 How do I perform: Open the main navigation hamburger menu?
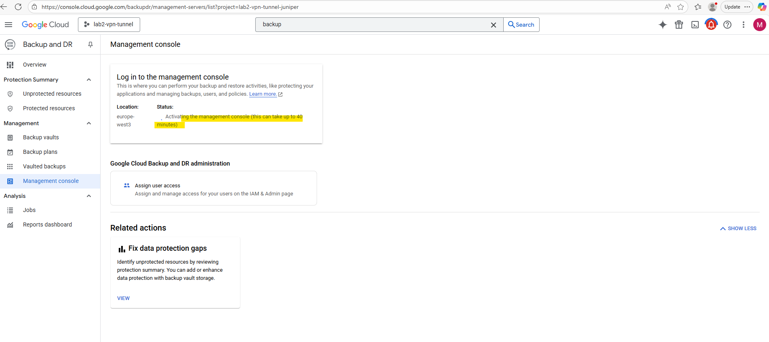tap(8, 25)
